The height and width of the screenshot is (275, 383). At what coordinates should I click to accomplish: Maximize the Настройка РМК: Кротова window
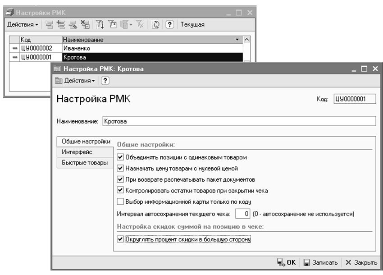(x=364, y=69)
